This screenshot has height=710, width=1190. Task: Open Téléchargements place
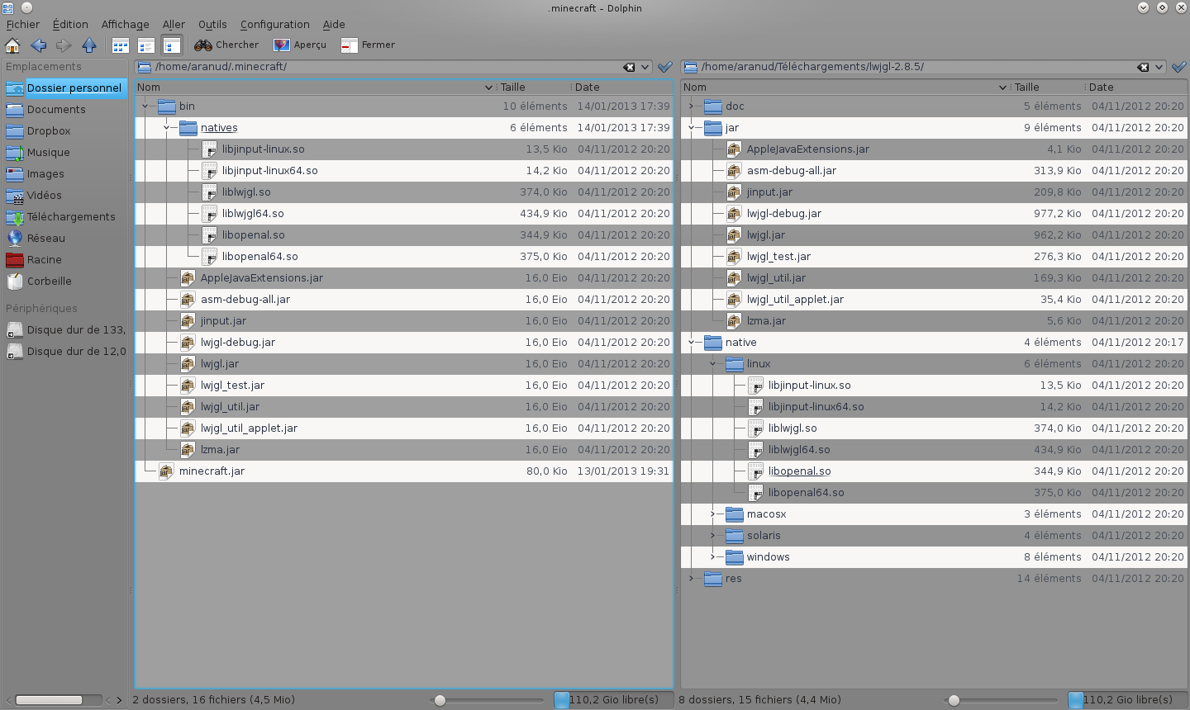coord(71,216)
